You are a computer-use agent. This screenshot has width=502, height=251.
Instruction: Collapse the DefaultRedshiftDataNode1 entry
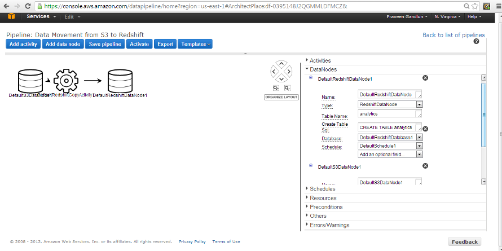click(x=311, y=77)
